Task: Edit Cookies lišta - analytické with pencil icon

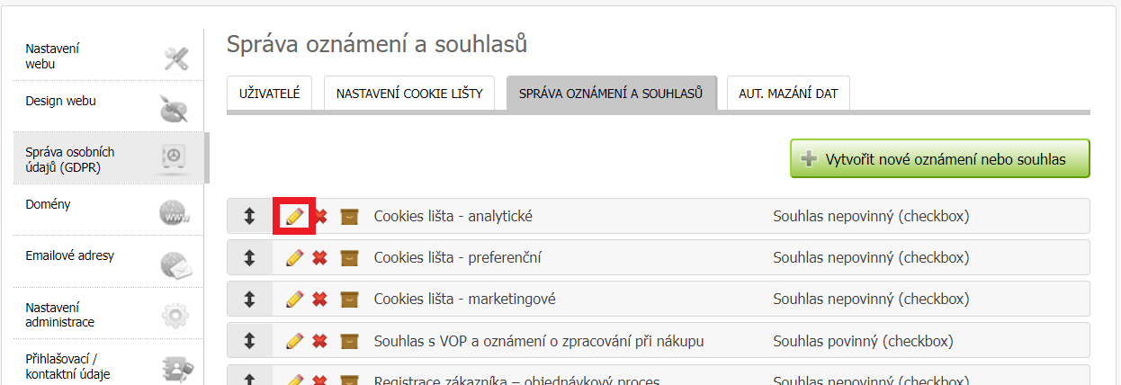Action: pos(294,216)
